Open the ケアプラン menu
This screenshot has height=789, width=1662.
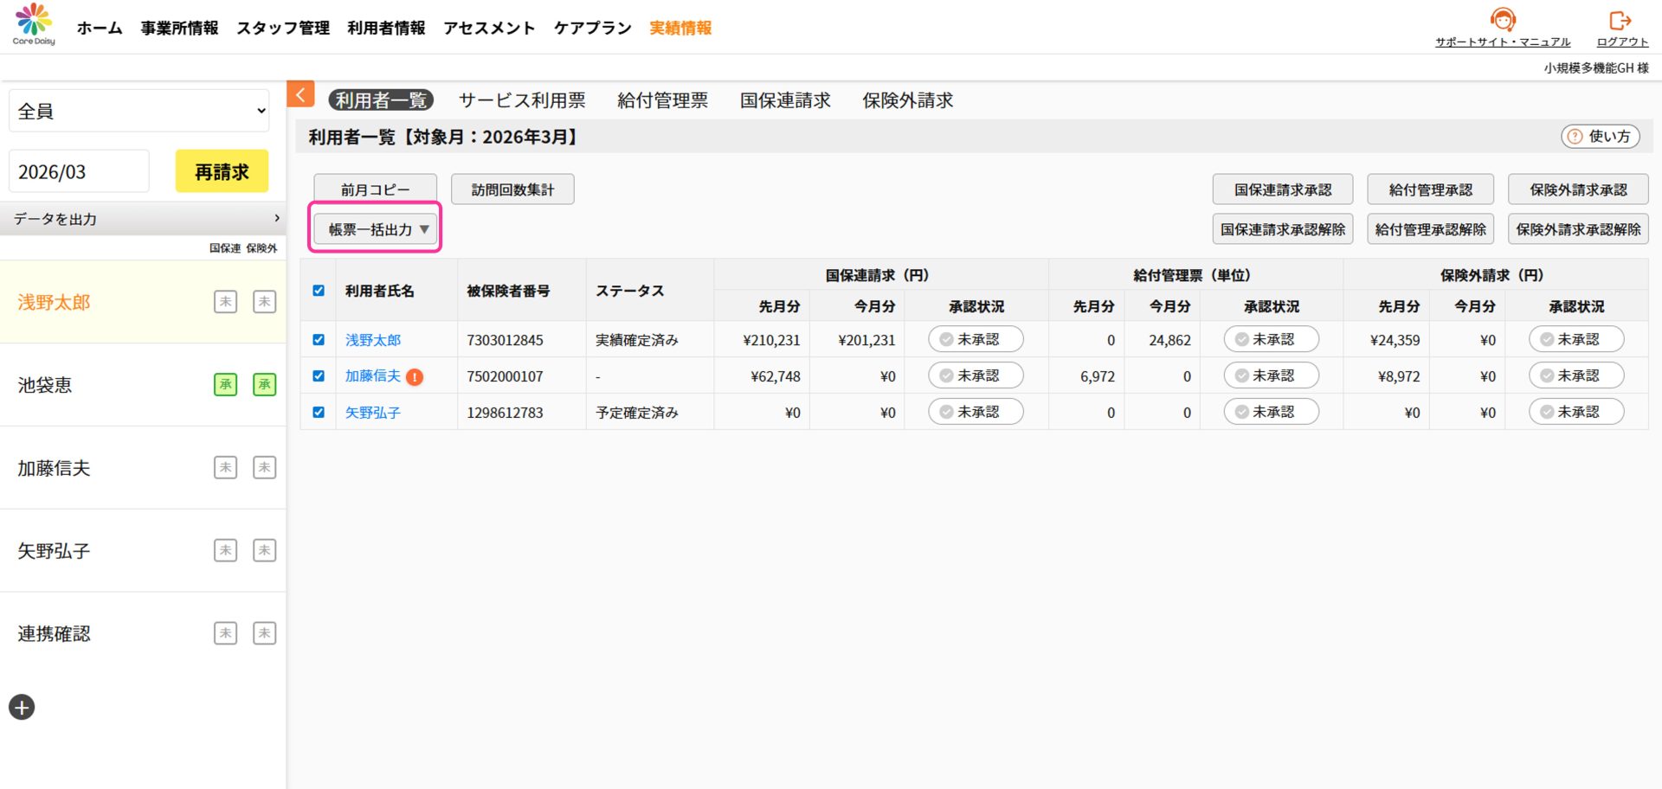pos(592,28)
